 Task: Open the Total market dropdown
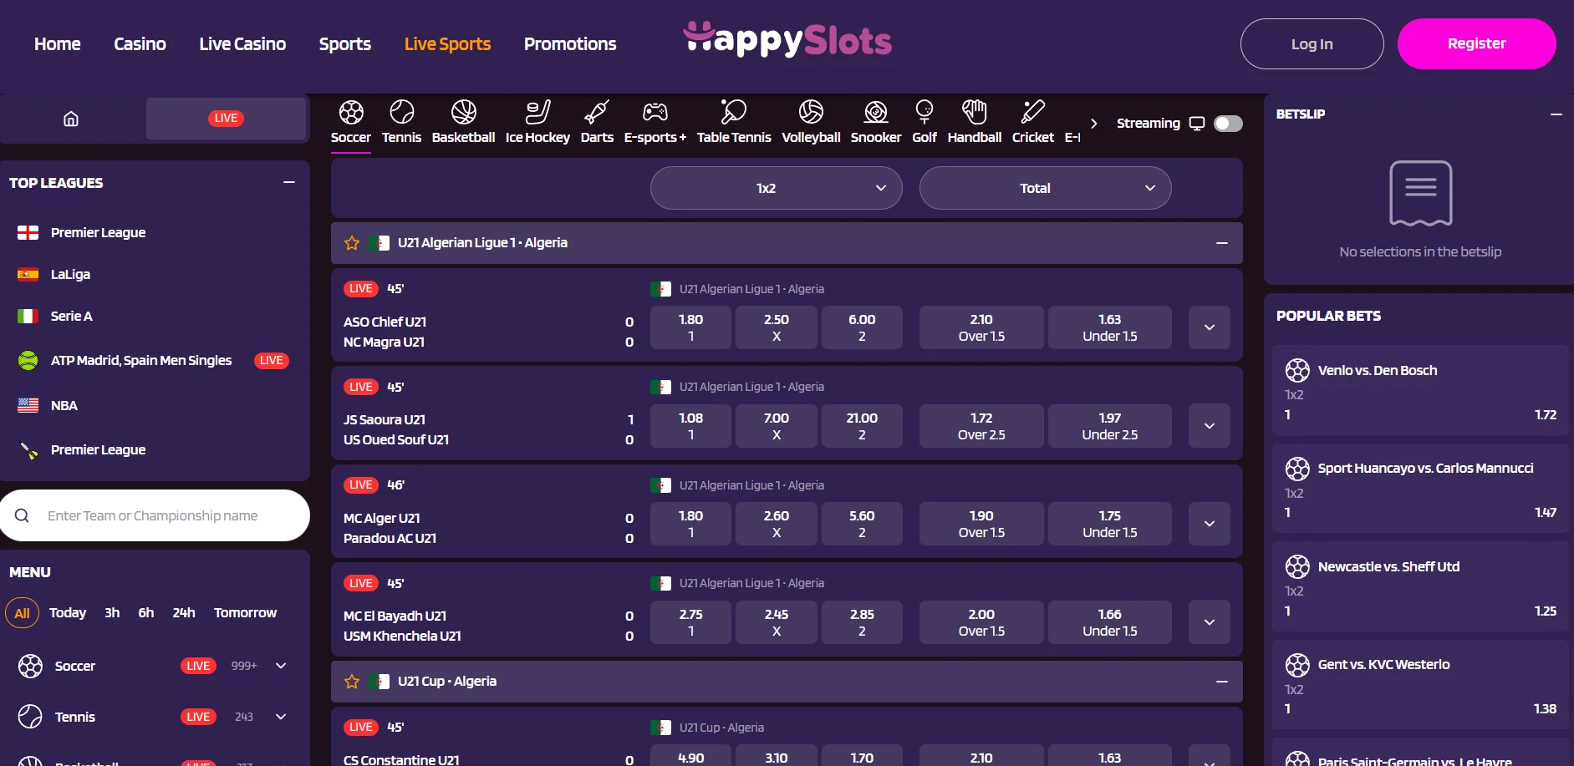coord(1046,188)
